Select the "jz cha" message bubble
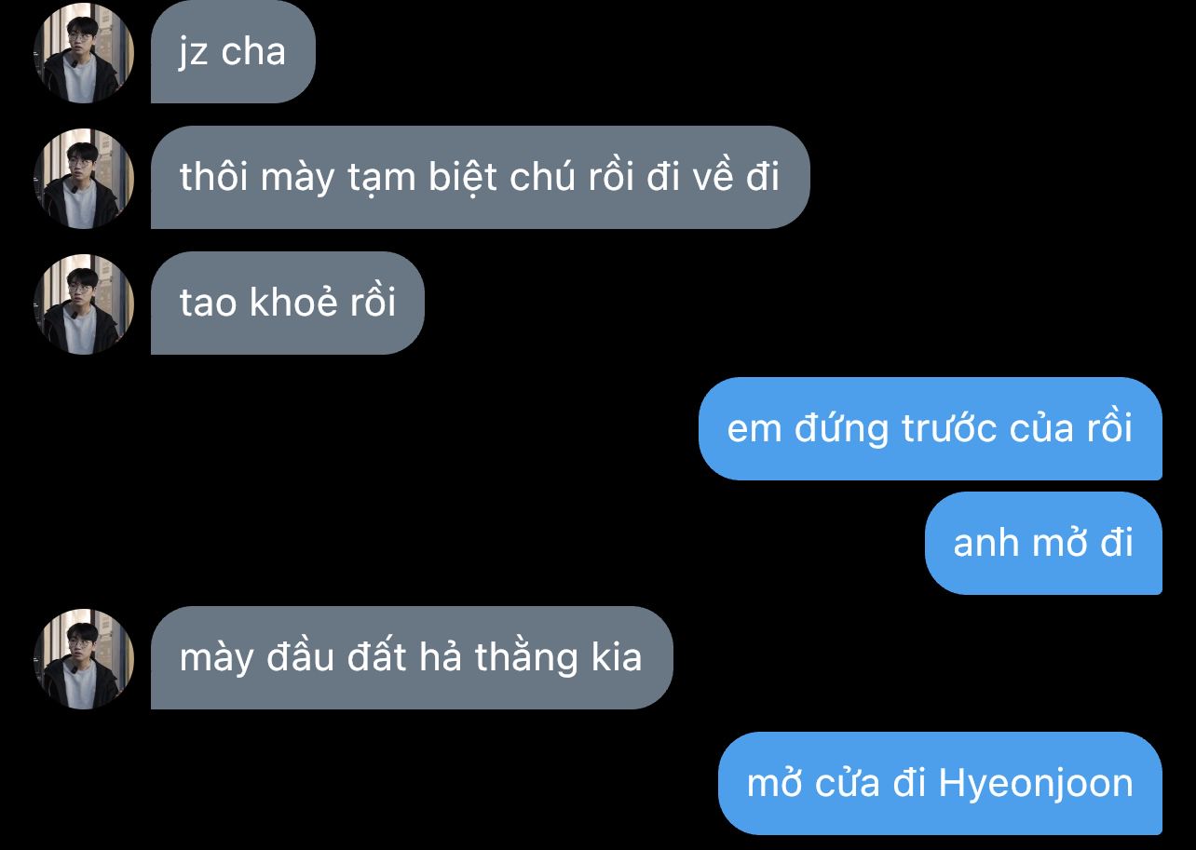 (x=233, y=52)
